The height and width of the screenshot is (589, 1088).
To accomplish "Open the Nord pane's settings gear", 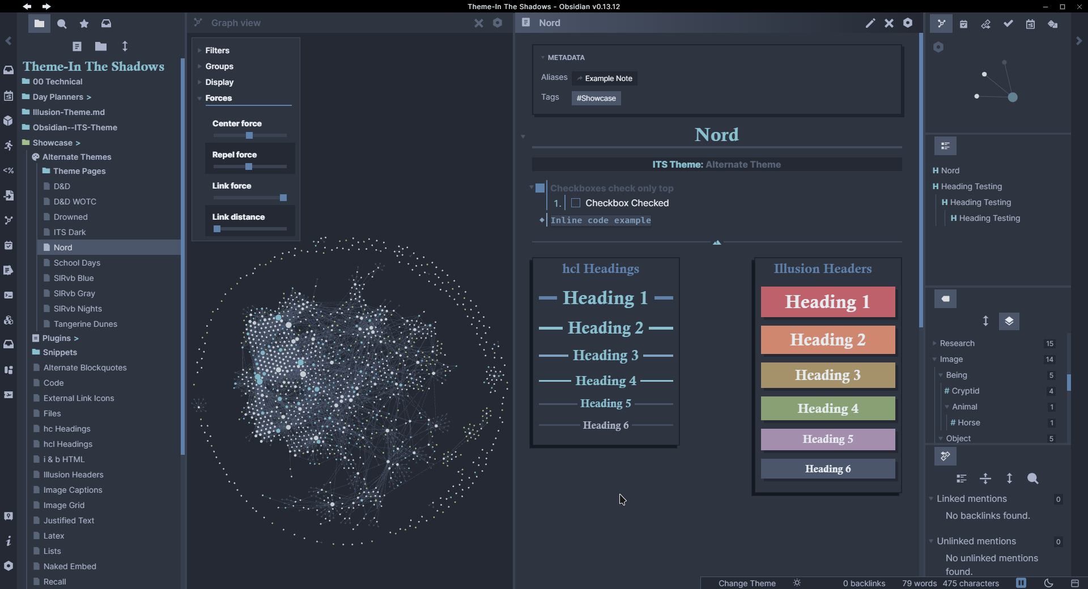I will point(908,23).
